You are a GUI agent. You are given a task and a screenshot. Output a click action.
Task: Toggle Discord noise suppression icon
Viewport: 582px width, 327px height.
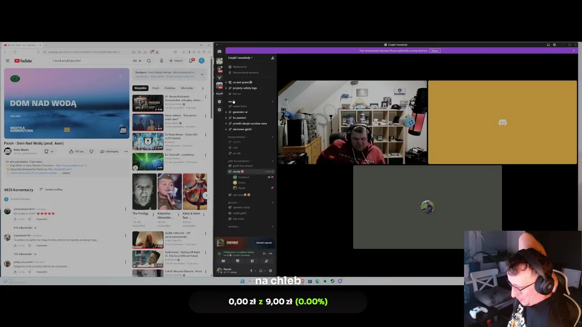click(x=264, y=253)
